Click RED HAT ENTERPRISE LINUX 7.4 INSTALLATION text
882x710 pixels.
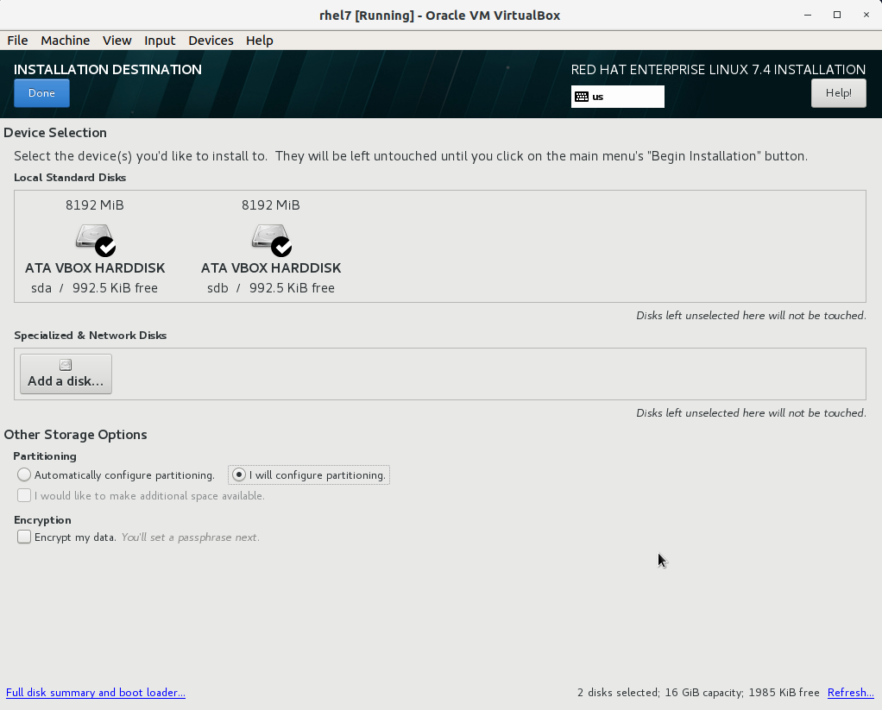[718, 70]
